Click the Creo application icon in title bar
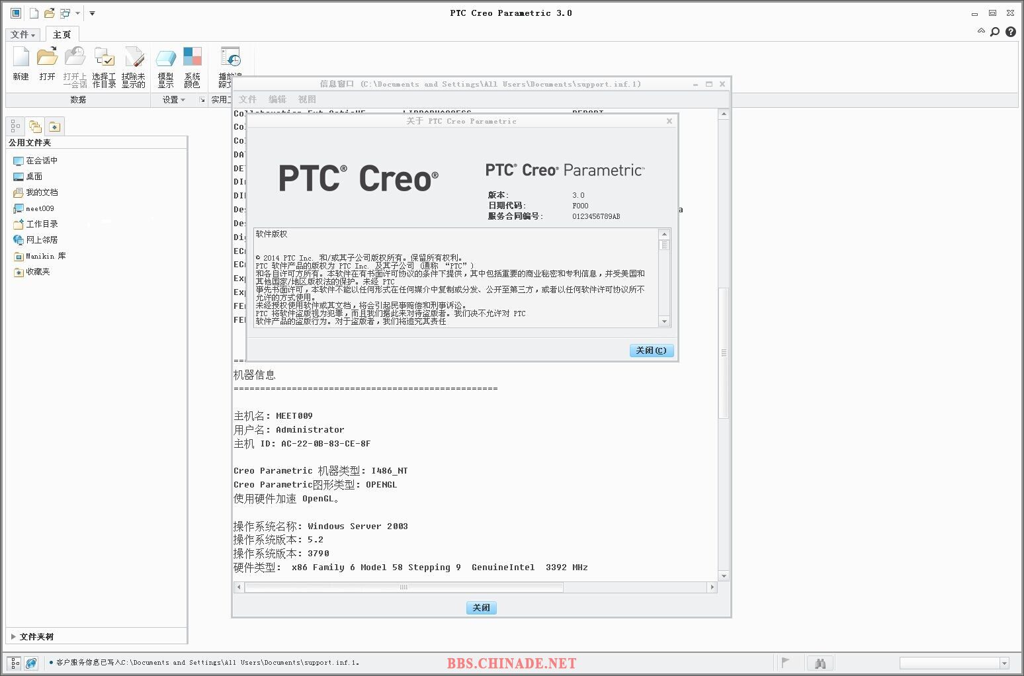 click(16, 13)
